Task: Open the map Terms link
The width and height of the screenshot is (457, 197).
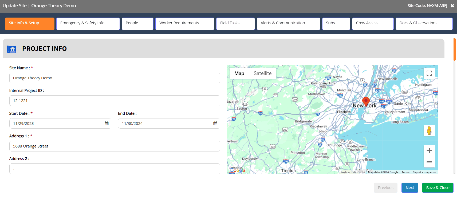Action: (405, 172)
